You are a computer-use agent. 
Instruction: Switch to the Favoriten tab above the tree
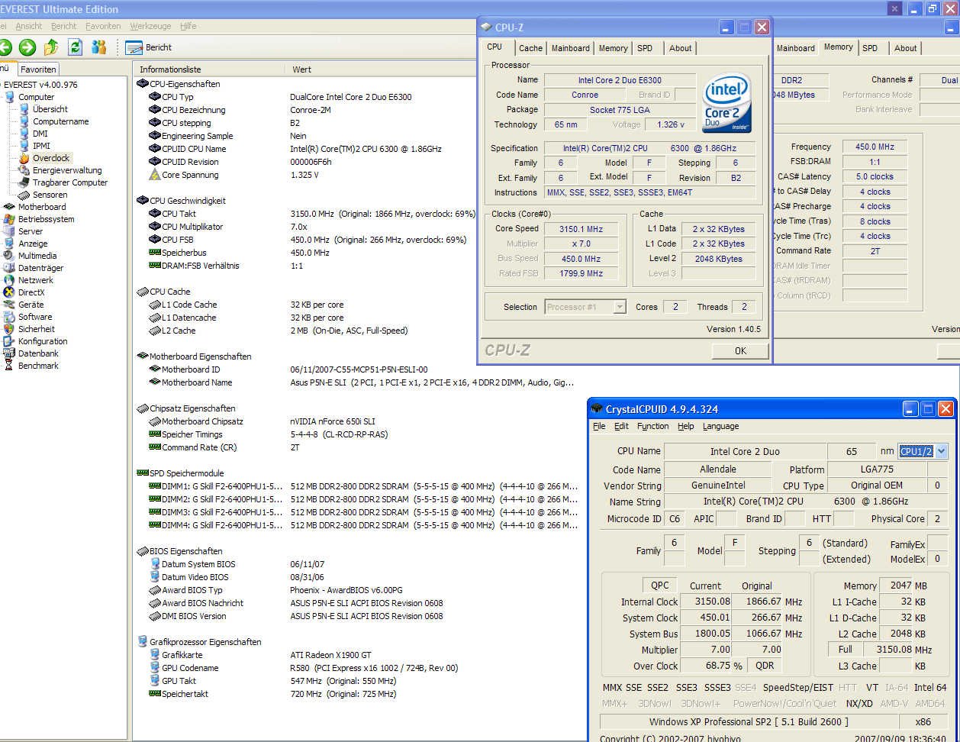coord(38,69)
